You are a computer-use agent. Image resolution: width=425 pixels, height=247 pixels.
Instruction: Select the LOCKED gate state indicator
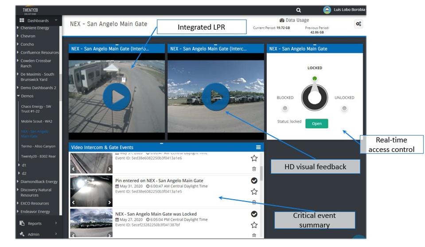click(314, 78)
